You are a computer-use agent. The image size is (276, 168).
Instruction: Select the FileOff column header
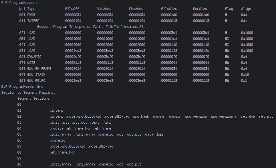[x=72, y=9]
